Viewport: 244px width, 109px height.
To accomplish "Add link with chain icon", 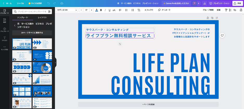I will pos(235,10).
